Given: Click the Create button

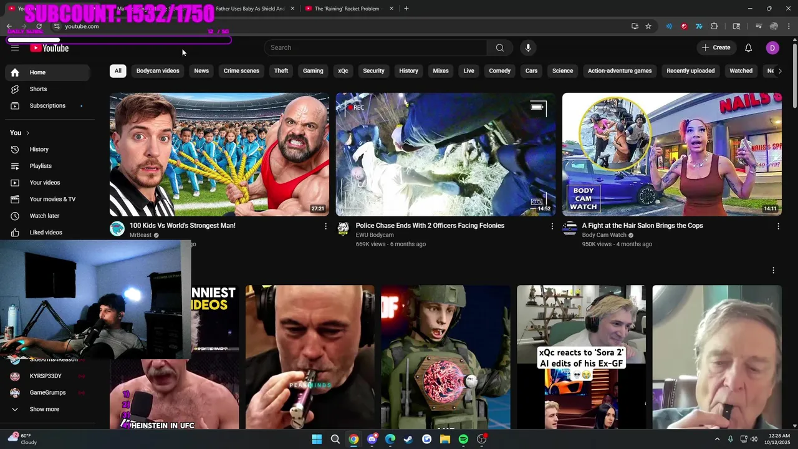Looking at the screenshot, I should 716,48.
